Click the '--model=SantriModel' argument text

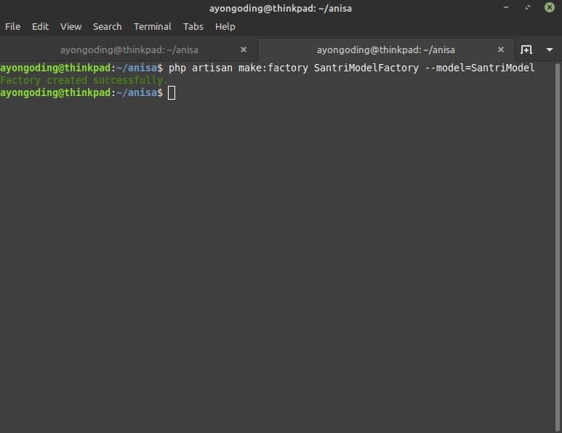point(479,68)
